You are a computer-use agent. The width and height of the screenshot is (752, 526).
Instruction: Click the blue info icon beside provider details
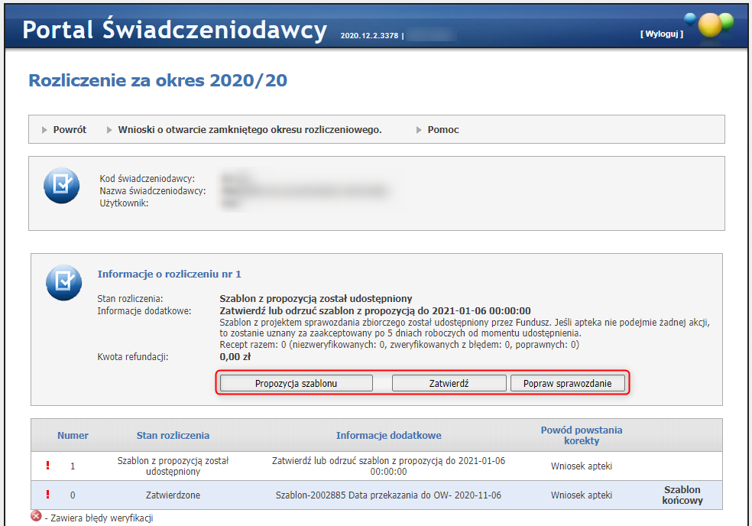(x=61, y=185)
